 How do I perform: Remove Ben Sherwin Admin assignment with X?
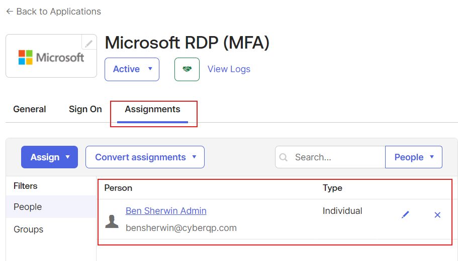tap(437, 215)
